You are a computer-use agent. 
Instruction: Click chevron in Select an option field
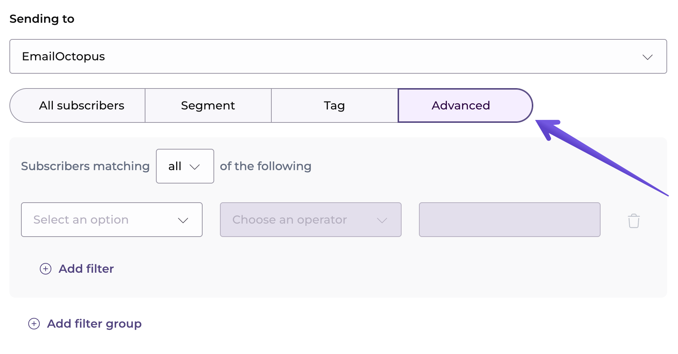coord(183,220)
